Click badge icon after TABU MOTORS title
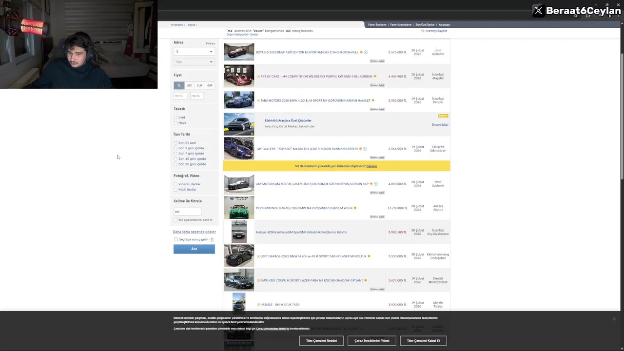The image size is (624, 351). (x=373, y=100)
